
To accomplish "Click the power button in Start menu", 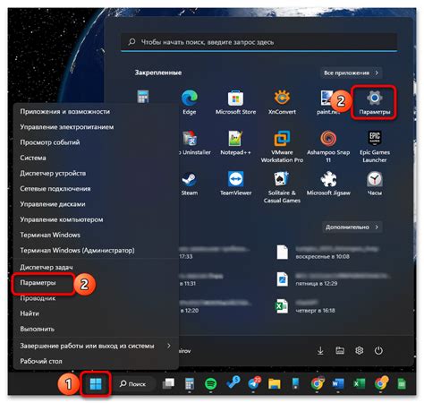I will coord(378,350).
